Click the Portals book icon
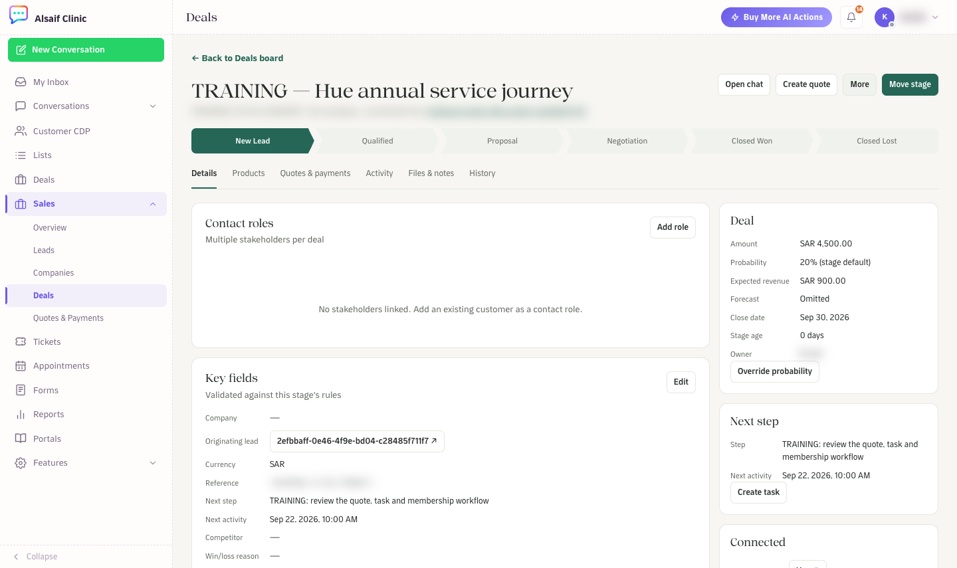The image size is (957, 568). click(21, 438)
